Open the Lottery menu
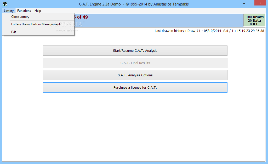 click(x=9, y=11)
